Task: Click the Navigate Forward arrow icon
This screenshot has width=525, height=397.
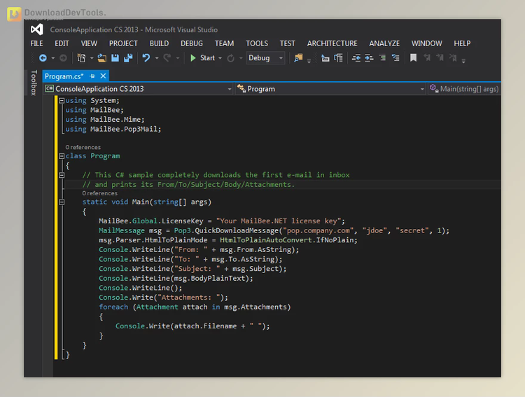Action: (63, 58)
